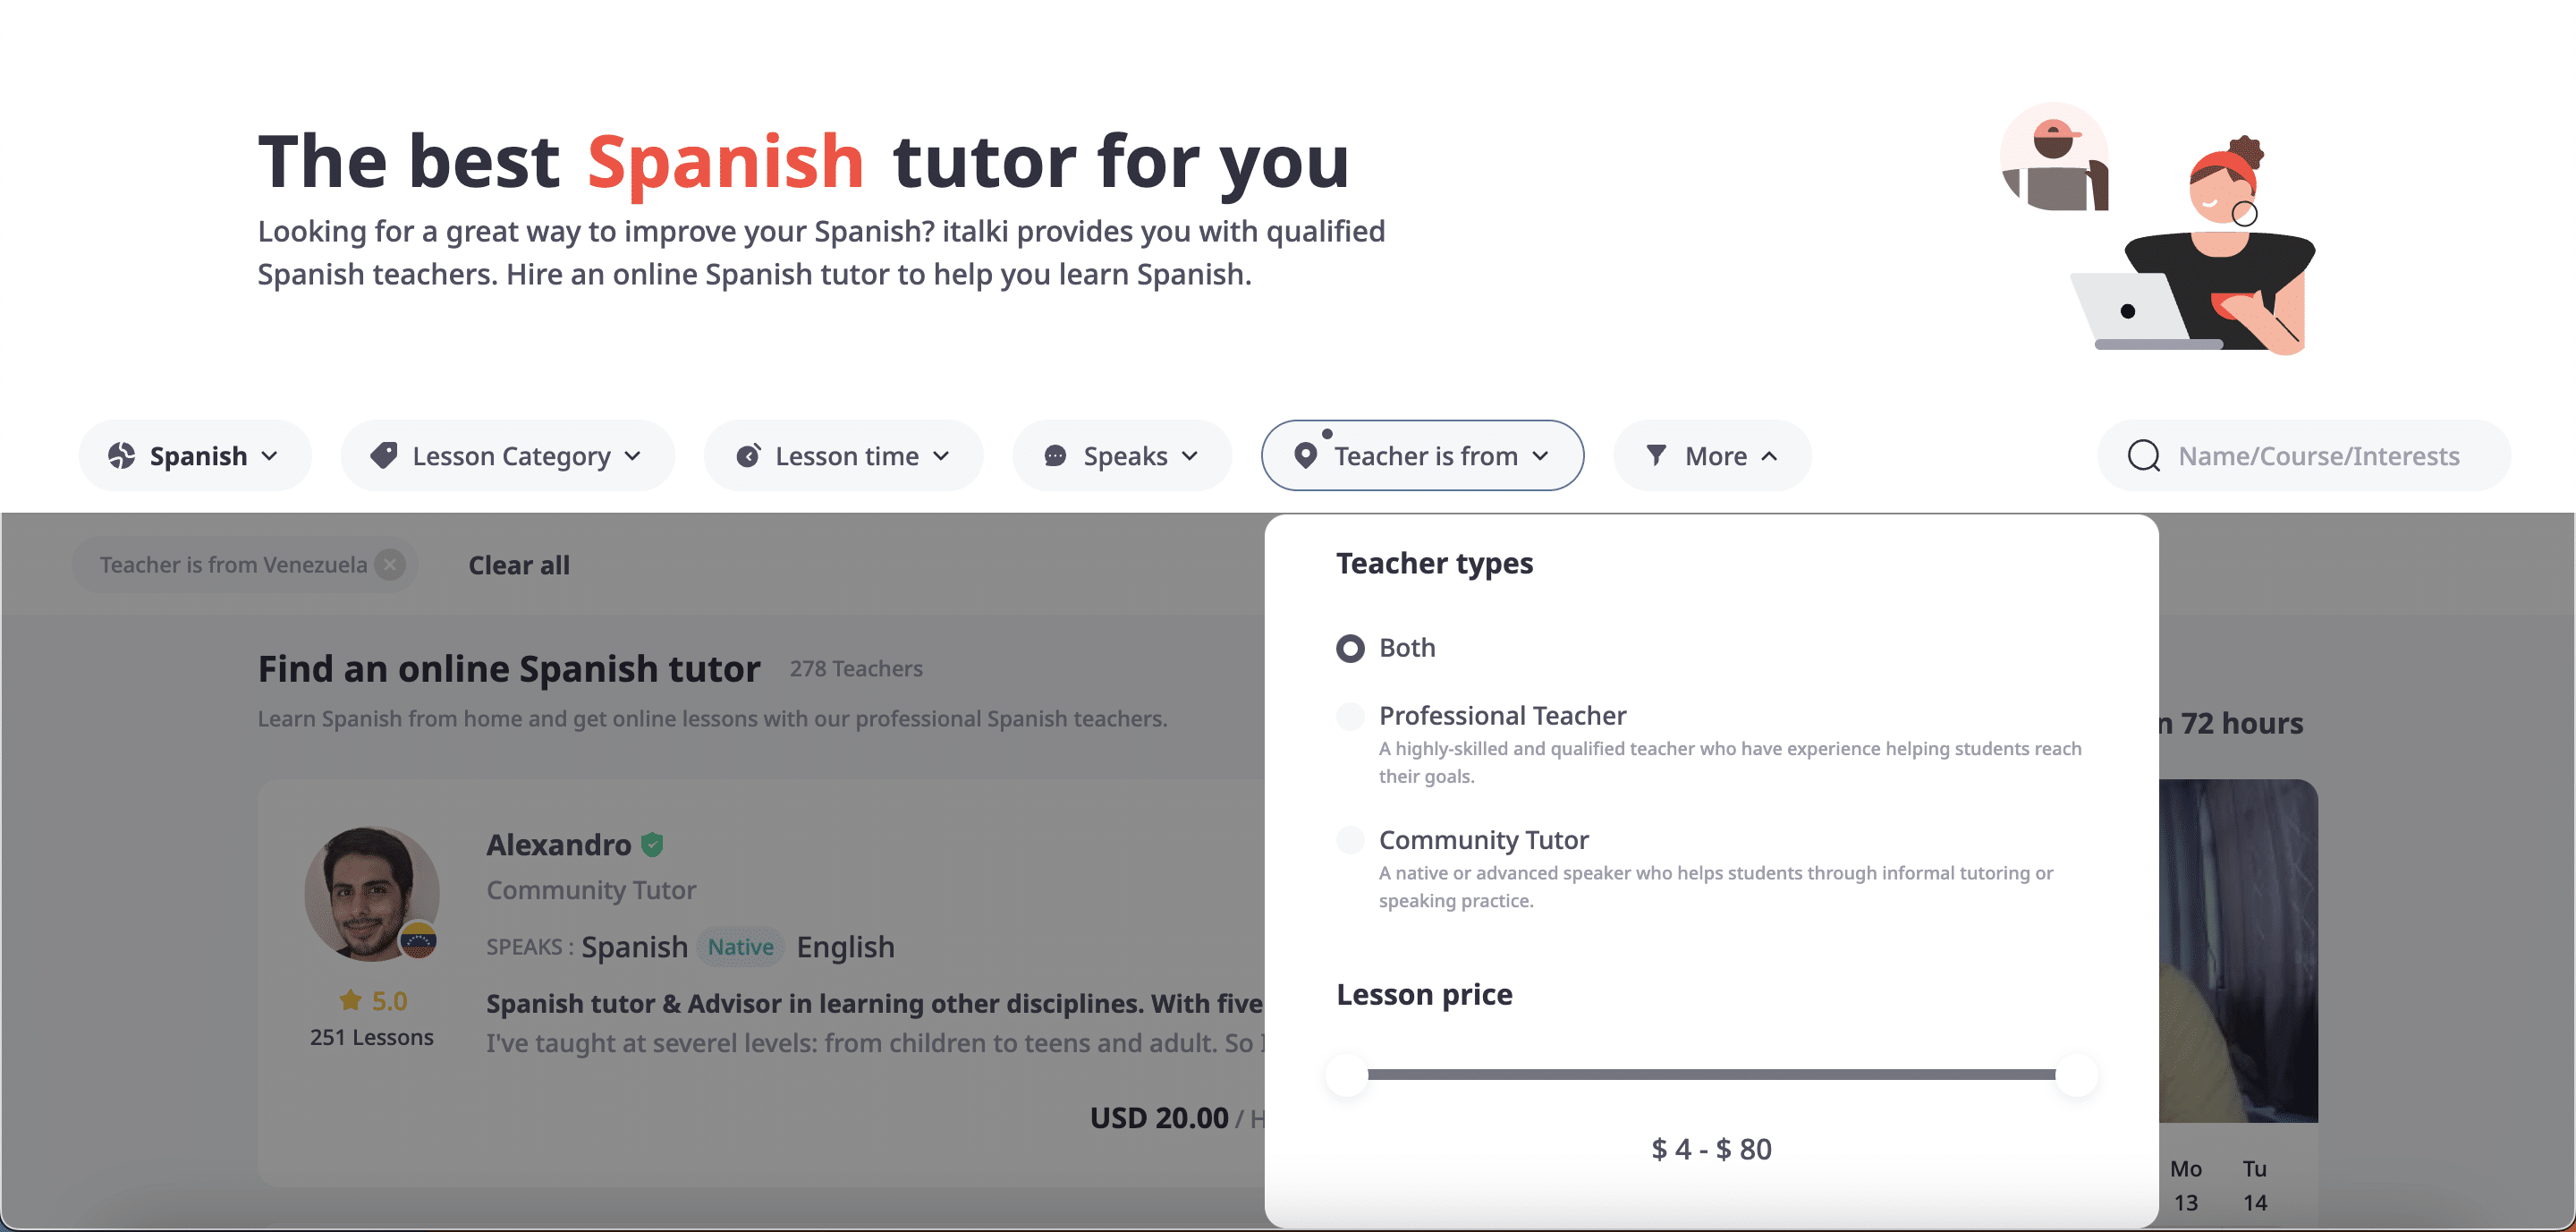This screenshot has width=2576, height=1232.
Task: Focus the Name/Course/Interests search field
Action: click(x=2318, y=456)
